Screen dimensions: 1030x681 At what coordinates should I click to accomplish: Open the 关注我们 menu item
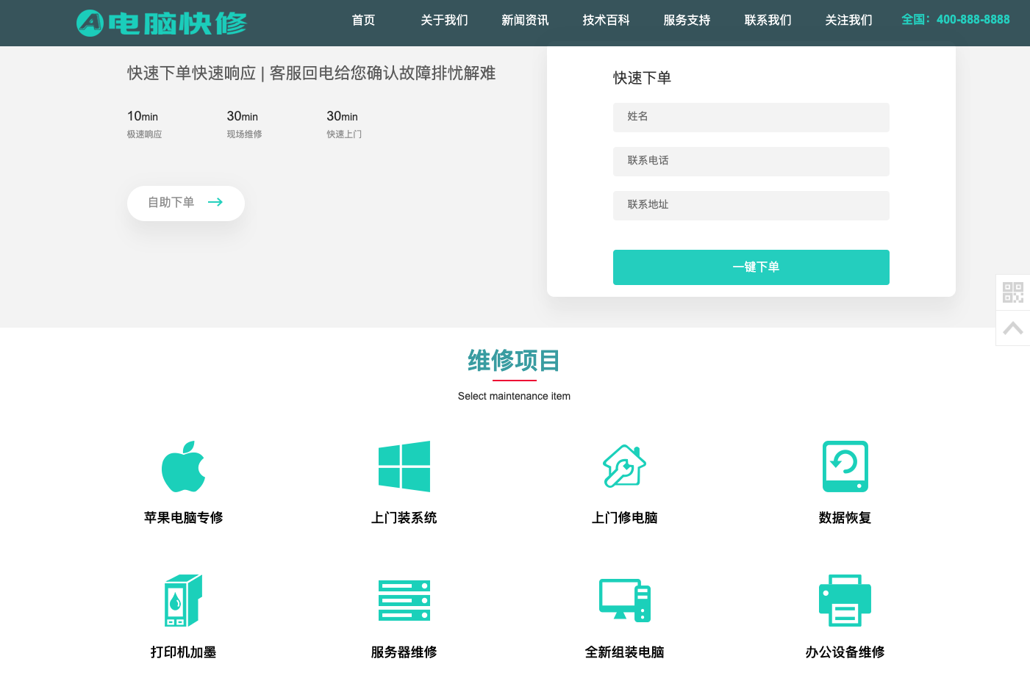click(849, 20)
